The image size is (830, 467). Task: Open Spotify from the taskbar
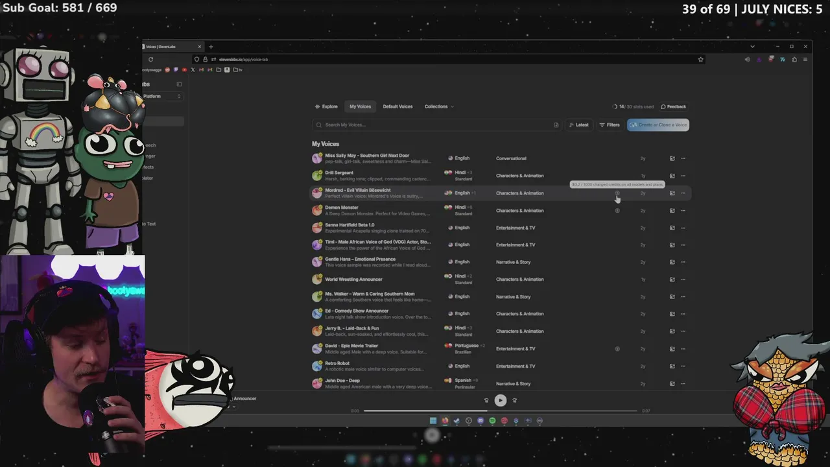pyautogui.click(x=492, y=420)
